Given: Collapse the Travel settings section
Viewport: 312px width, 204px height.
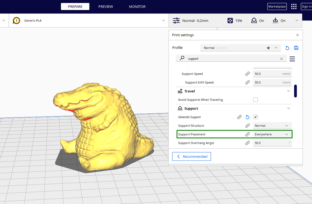Looking at the screenshot, I should (x=288, y=91).
